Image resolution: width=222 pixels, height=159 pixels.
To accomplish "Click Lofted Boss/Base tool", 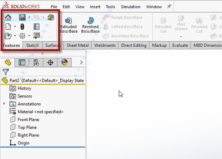I will tap(122, 27).
